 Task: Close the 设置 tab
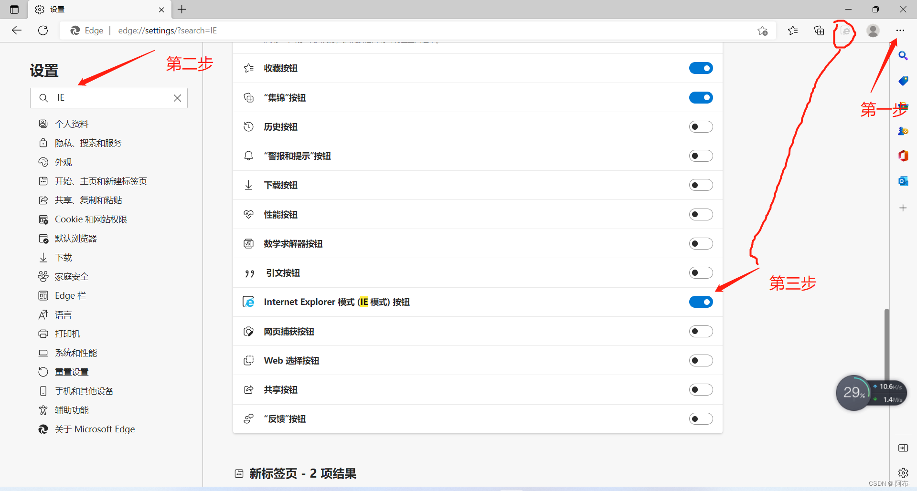point(161,10)
